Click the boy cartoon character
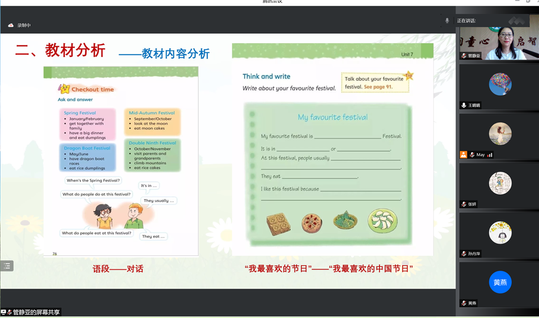This screenshot has height=318, width=539. click(x=134, y=216)
